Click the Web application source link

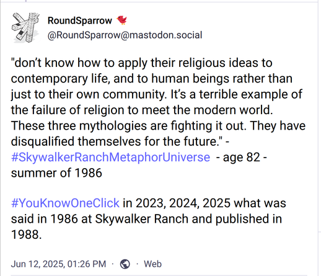[x=152, y=264]
